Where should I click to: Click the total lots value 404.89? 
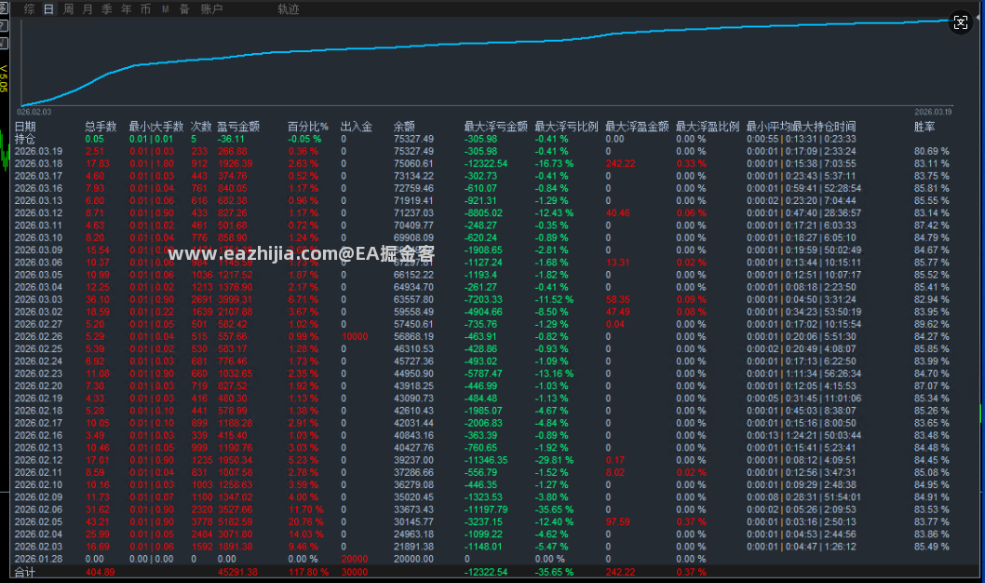(x=101, y=573)
